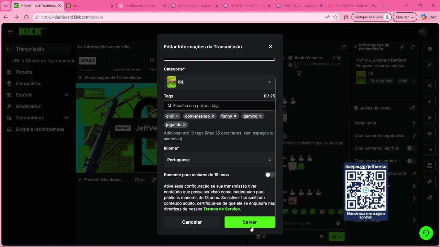This screenshot has height=247, width=440.
Task: Toggle Chat somente emotes
Action: [x=411, y=161]
